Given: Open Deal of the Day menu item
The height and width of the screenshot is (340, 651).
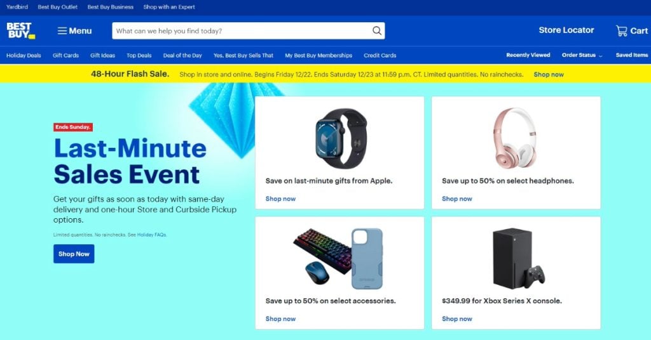Looking at the screenshot, I should point(182,55).
